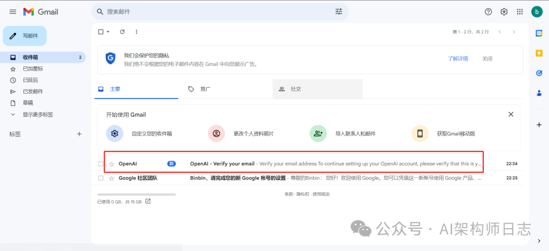Image resolution: width=549 pixels, height=251 pixels.
Task: Check the OpenAI email checkbox
Action: [x=101, y=164]
